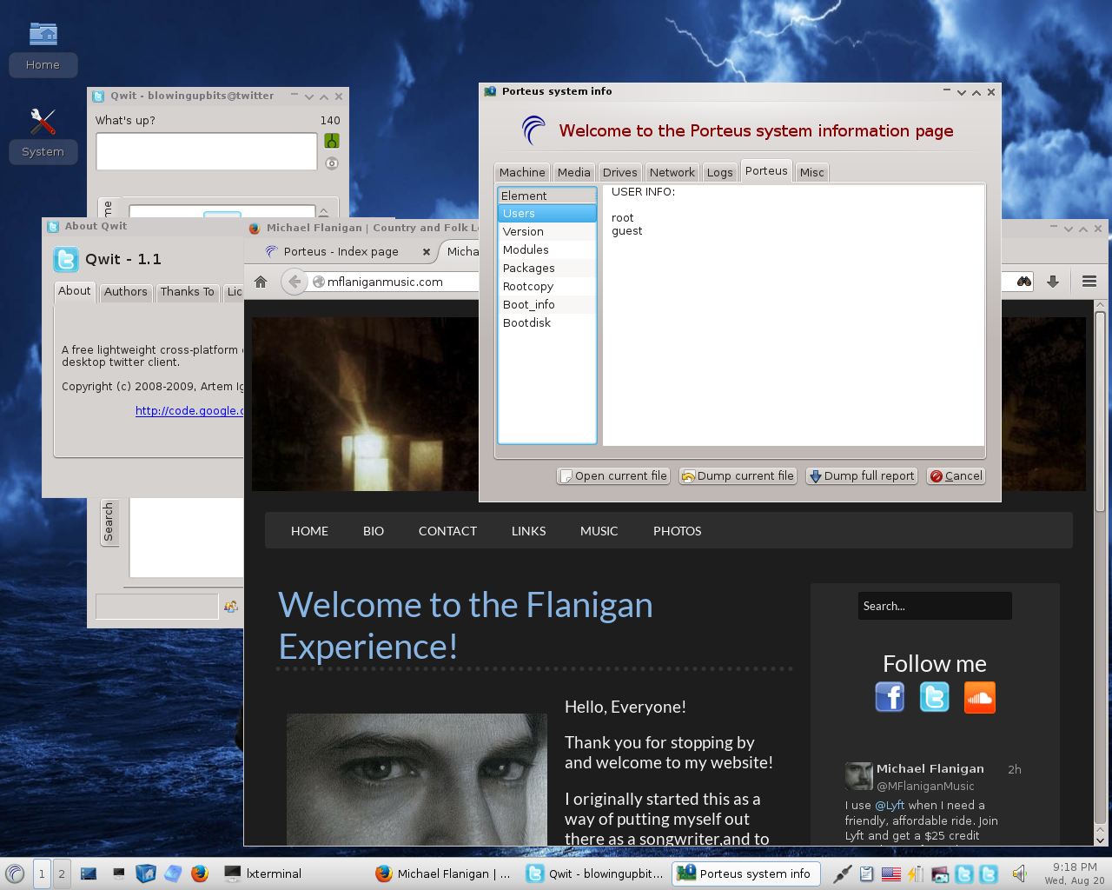The height and width of the screenshot is (890, 1112).
Task: Select Packages in the Element list
Action: coord(547,269)
